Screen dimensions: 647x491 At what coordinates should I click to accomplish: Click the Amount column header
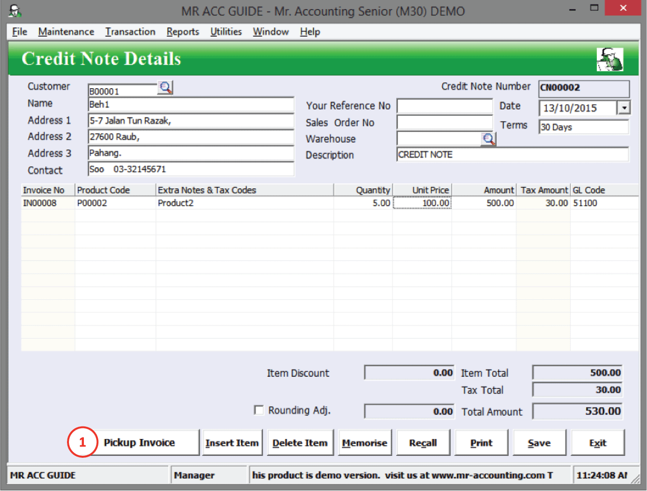click(x=484, y=190)
